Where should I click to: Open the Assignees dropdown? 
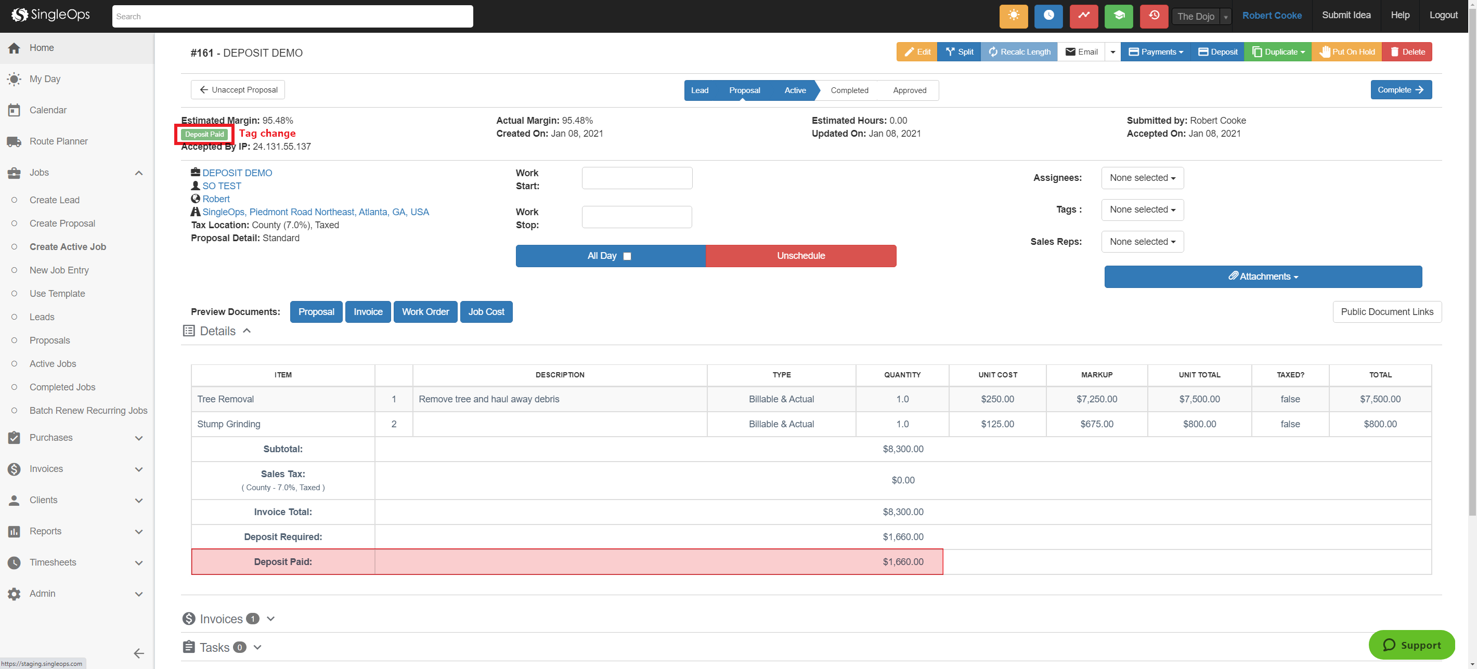point(1142,178)
